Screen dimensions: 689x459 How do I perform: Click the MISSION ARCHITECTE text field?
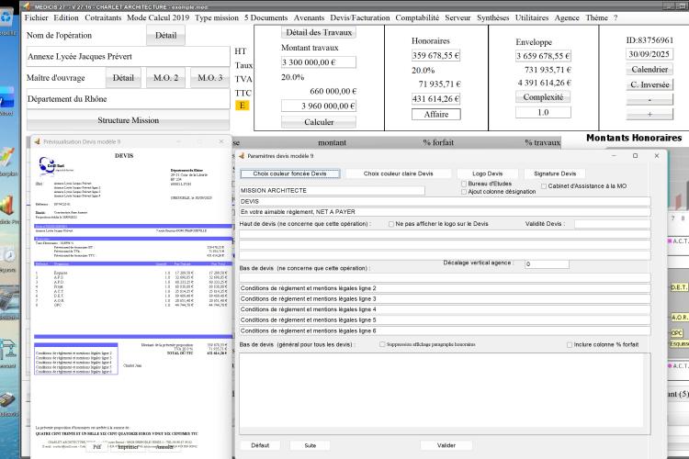333,191
